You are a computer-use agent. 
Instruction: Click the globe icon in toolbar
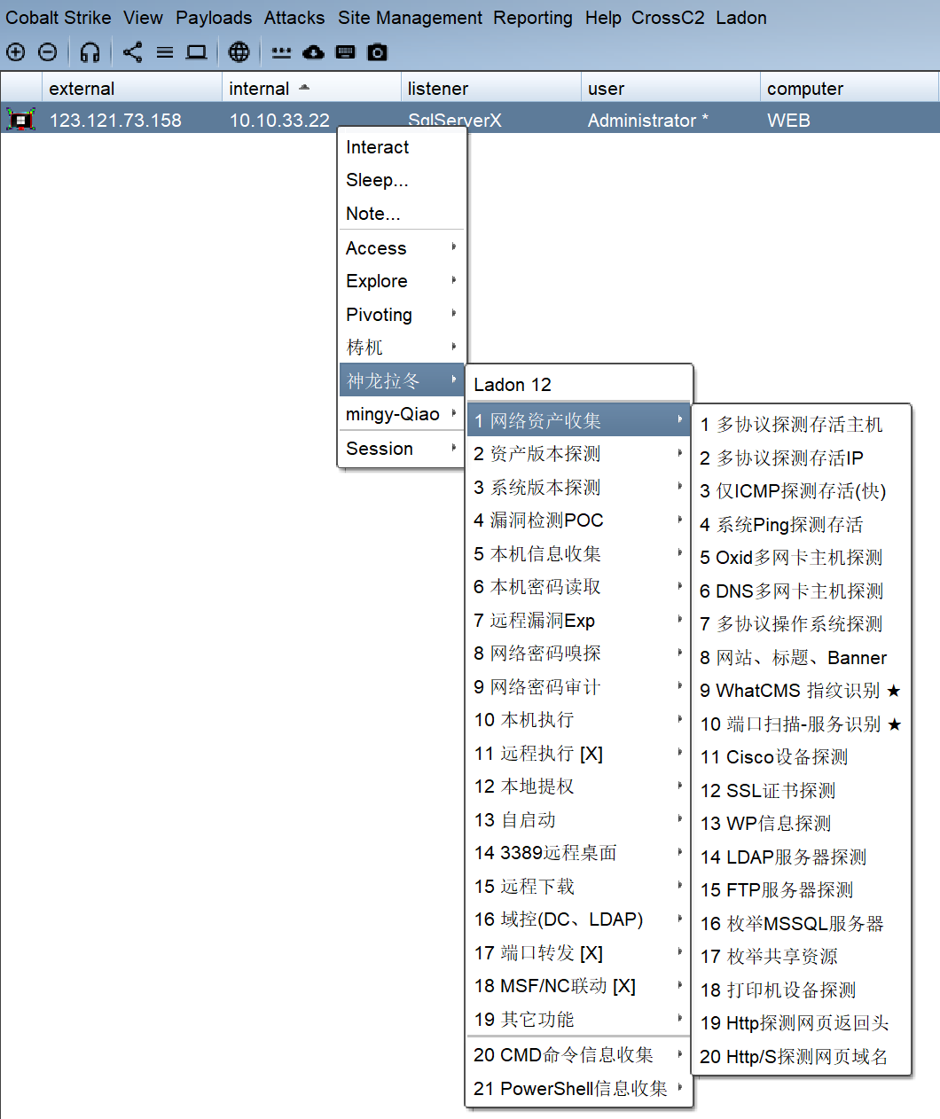pyautogui.click(x=239, y=52)
